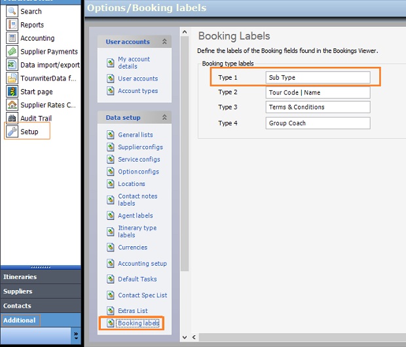Image resolution: width=406 pixels, height=347 pixels.
Task: Open the Suppliers navigation group
Action: [41, 291]
